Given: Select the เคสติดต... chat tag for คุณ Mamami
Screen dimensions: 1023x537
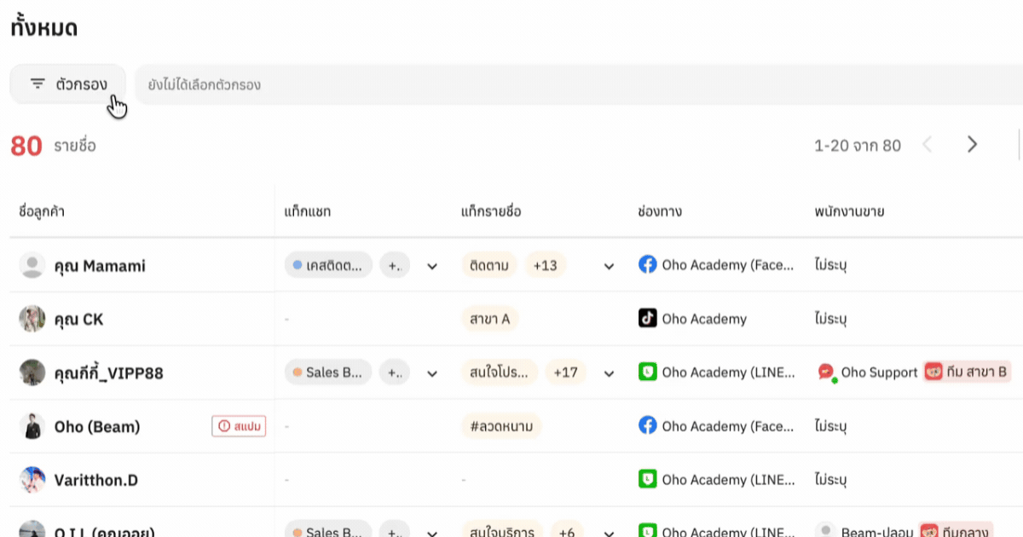Looking at the screenshot, I should point(328,265).
